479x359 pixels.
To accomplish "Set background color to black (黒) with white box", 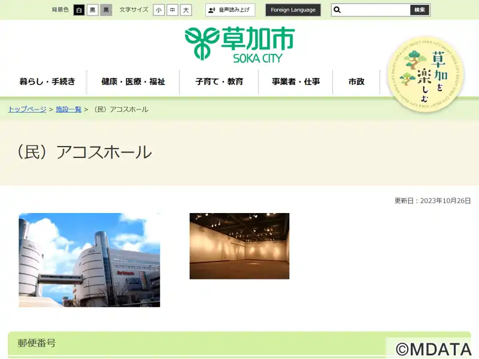I will [93, 10].
